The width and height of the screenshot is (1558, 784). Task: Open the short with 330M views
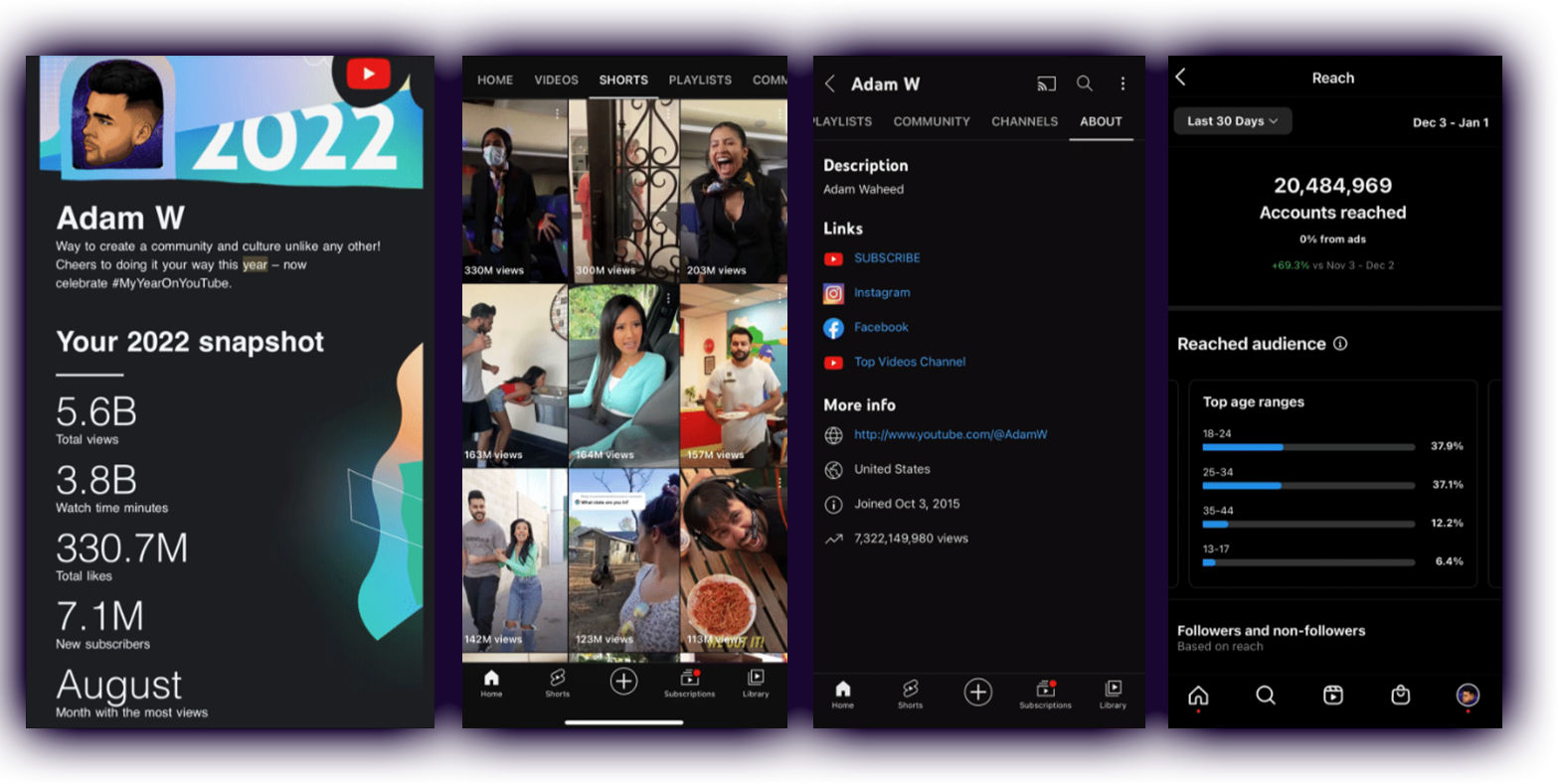(514, 191)
